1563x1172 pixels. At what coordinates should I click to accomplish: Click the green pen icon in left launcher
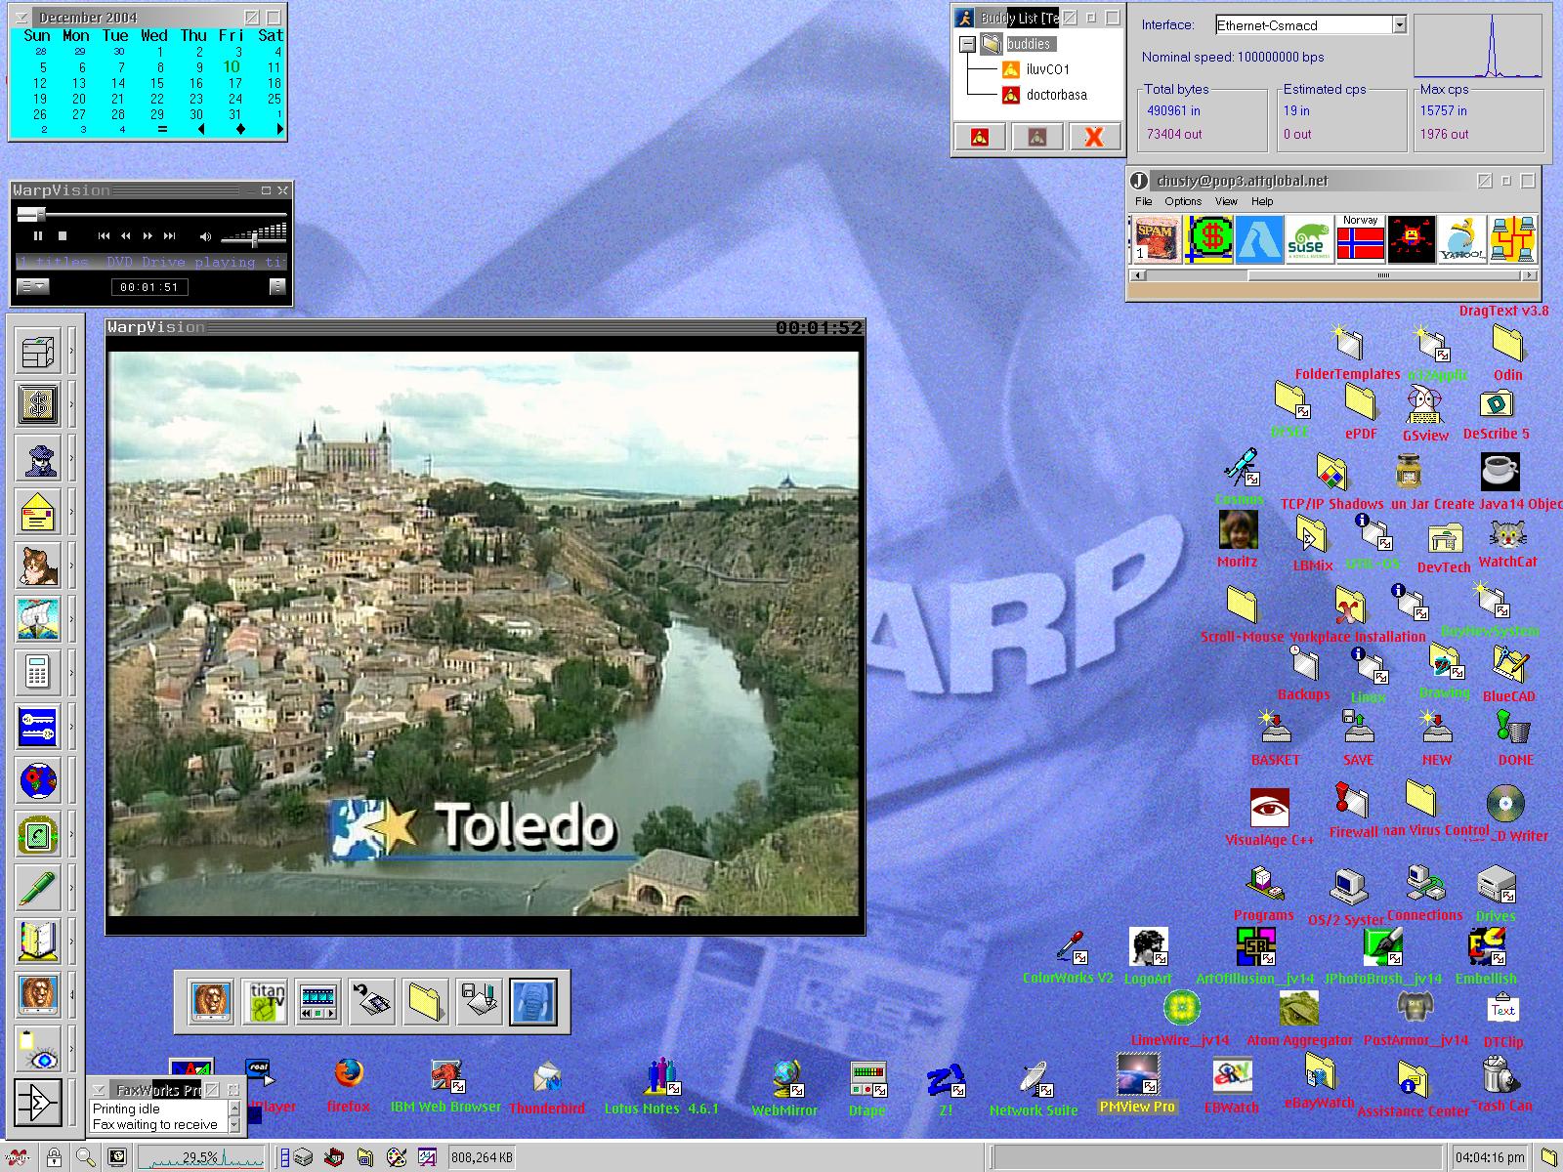(x=38, y=887)
